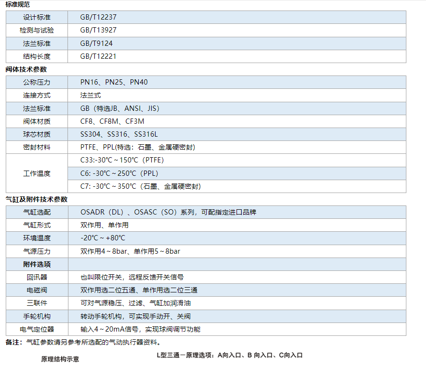The width and height of the screenshot is (426, 366).
Task: Select the GB/T12237 design standard value
Action: click(98, 17)
